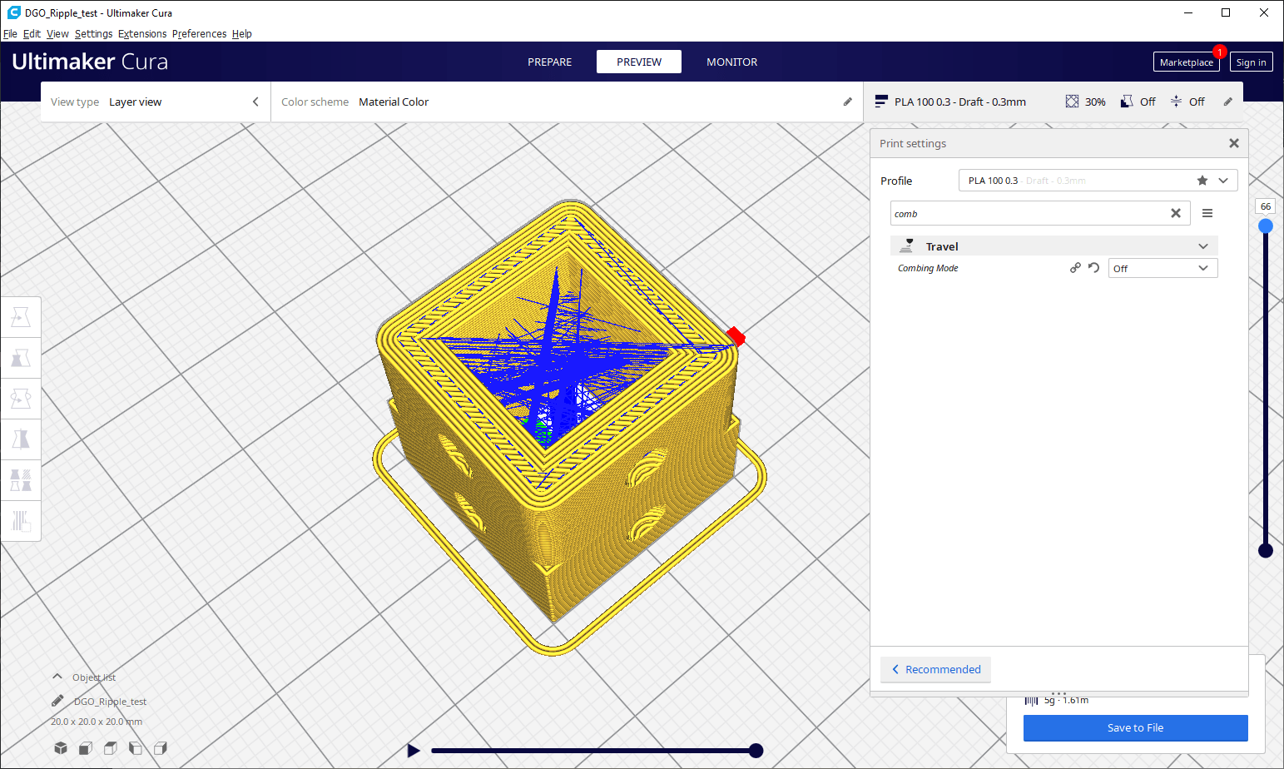Click the 5g · 1.61m material estimate

(1066, 701)
